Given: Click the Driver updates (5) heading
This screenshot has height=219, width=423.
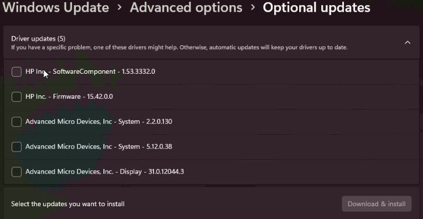Looking at the screenshot, I should tap(38, 38).
